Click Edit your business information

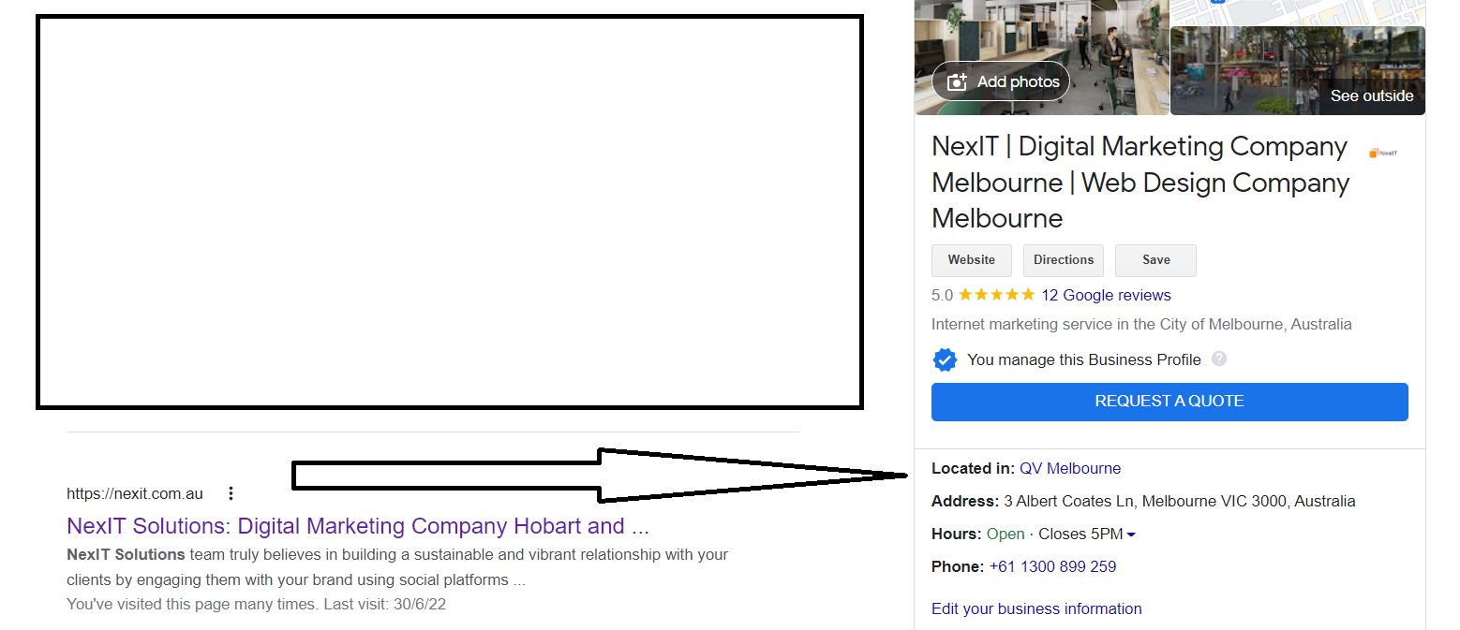pos(1035,608)
